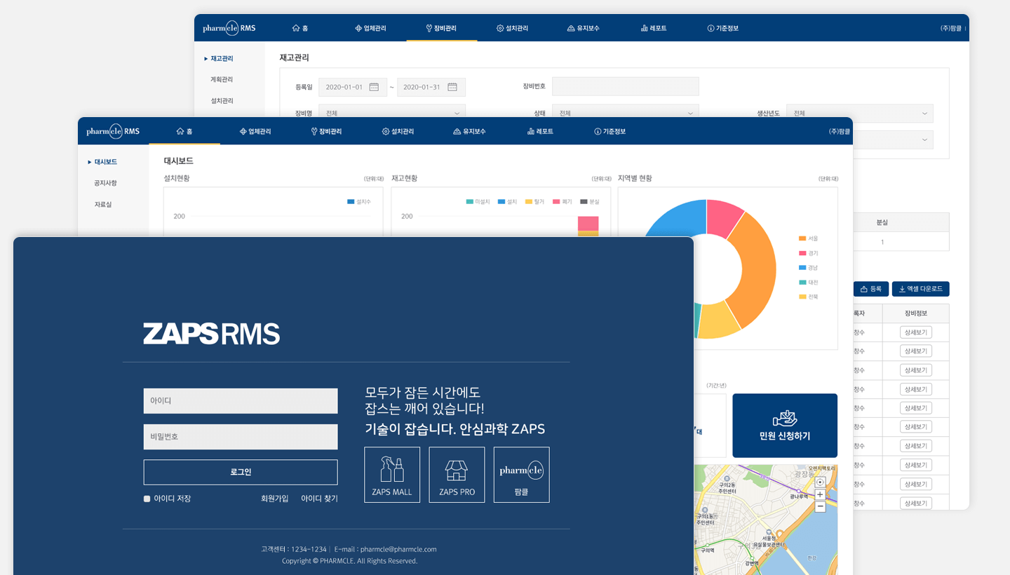
Task: Click the map locate-me target icon
Action: pos(820,482)
